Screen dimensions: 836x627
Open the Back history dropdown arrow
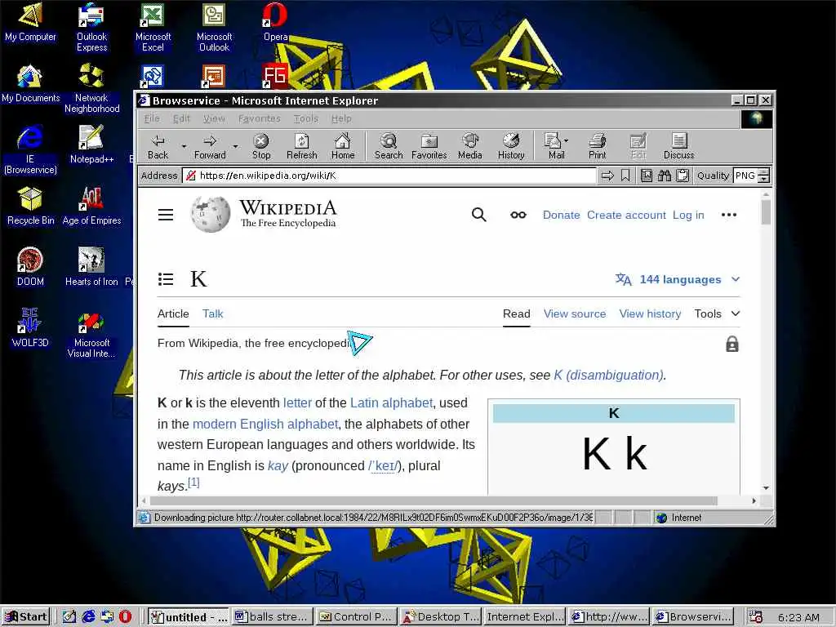coord(184,147)
